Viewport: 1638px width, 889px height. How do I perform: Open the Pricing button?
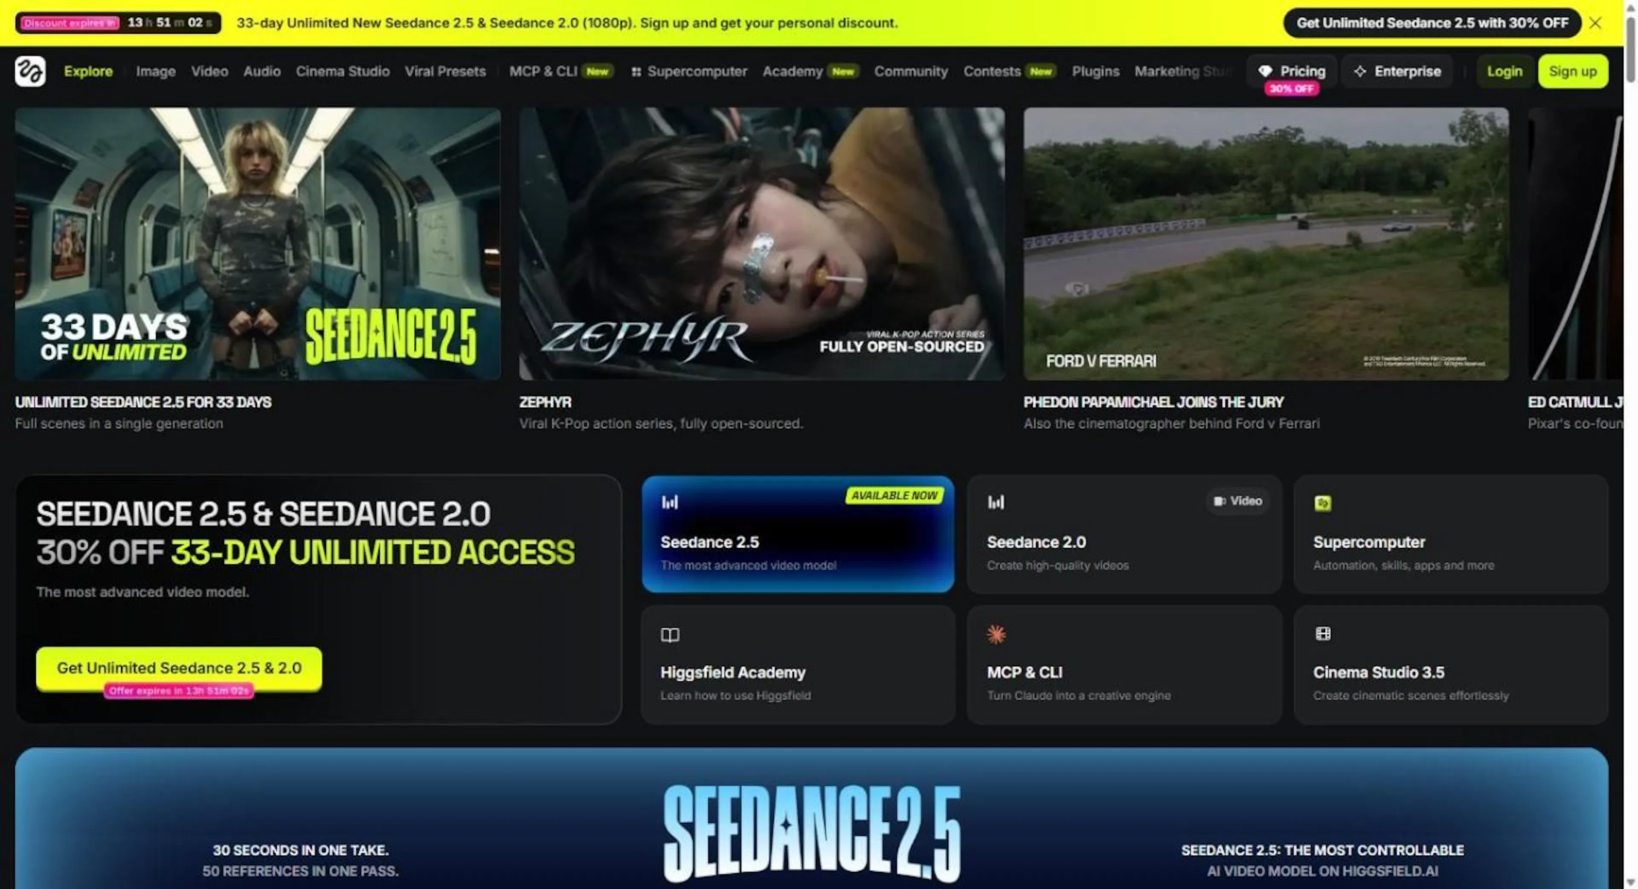point(1292,71)
